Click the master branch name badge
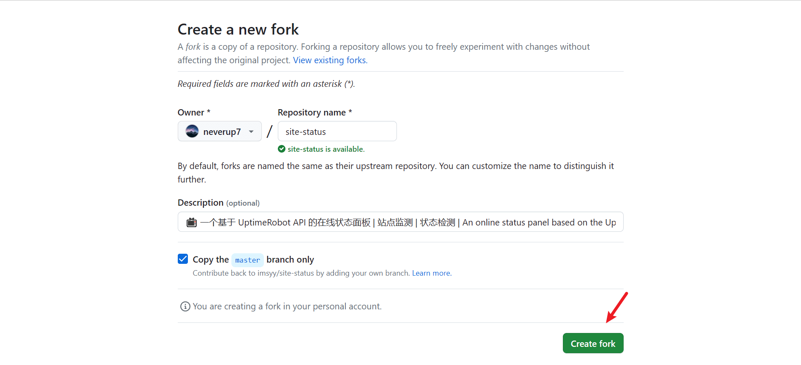The height and width of the screenshot is (365, 801). [247, 260]
